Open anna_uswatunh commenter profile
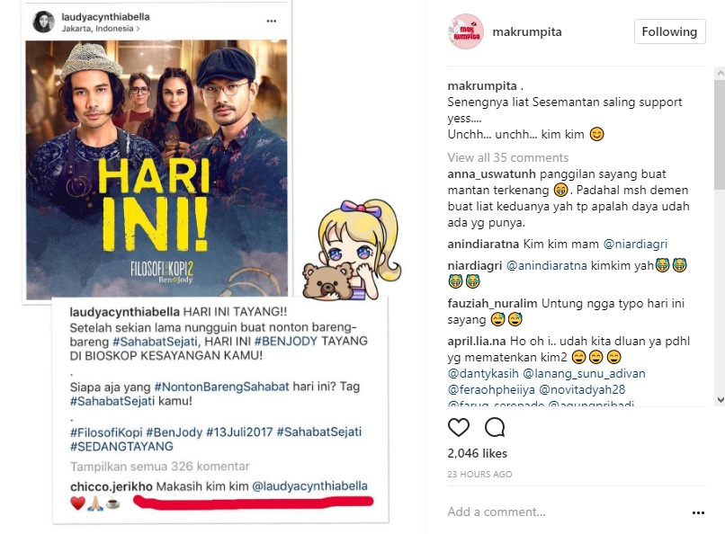 491,174
